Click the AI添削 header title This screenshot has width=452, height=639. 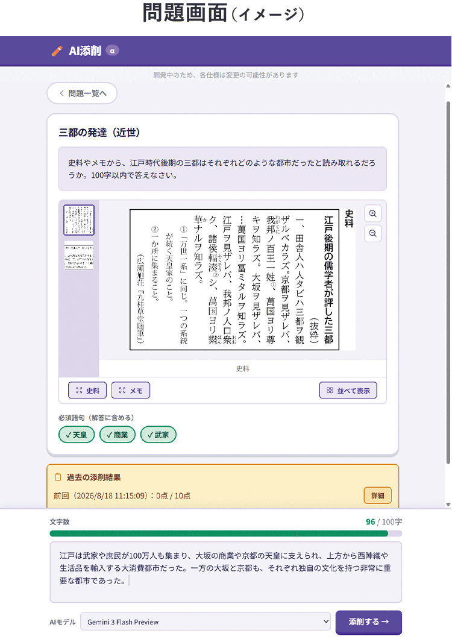click(85, 51)
